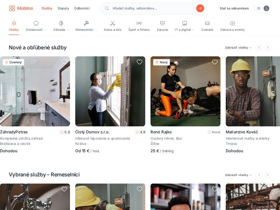Open the Zvieratá cat category
Viewport: 280px width, 210px height.
coord(207,23)
